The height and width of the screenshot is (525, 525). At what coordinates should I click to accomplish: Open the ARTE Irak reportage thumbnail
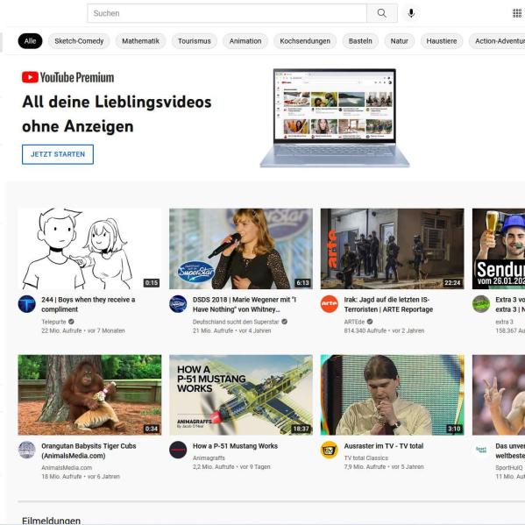pyautogui.click(x=393, y=249)
